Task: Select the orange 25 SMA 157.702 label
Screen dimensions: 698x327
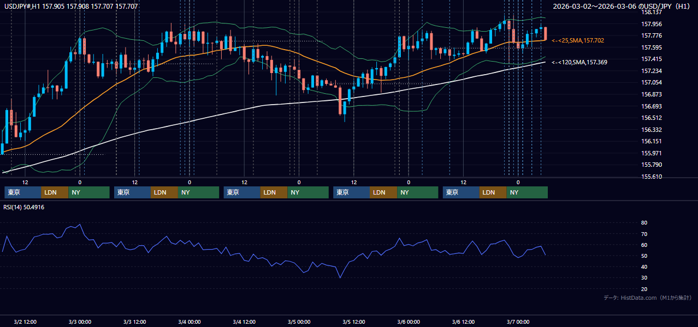Action: pyautogui.click(x=578, y=40)
